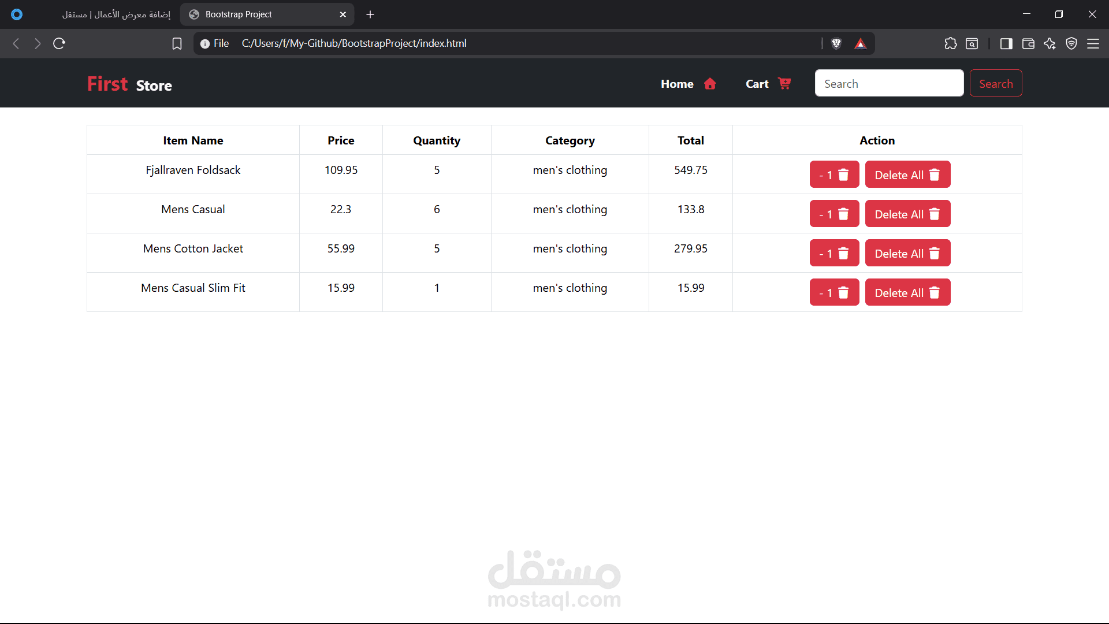Screen dimensions: 1109x624
Task: Delete all Mens Casual Slim Fit items
Action: tap(907, 292)
